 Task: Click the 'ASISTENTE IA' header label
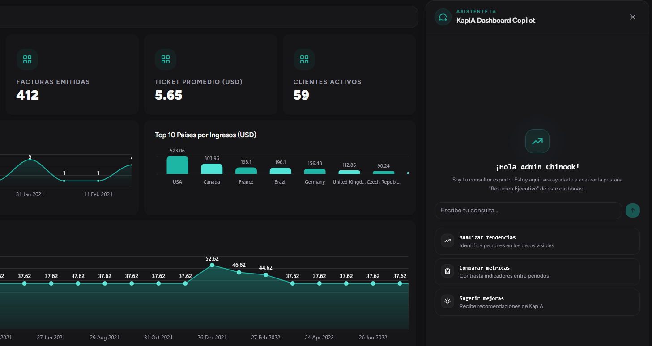coord(476,12)
